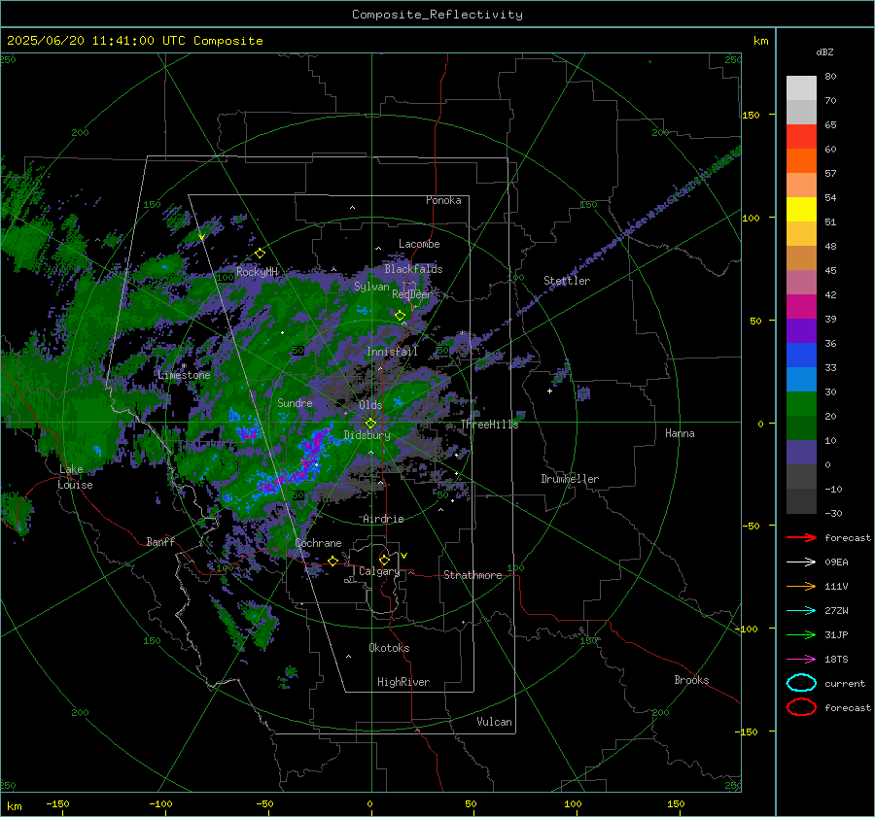Click the orange 111V arrow in legend
The height and width of the screenshot is (817, 875).
click(x=801, y=586)
